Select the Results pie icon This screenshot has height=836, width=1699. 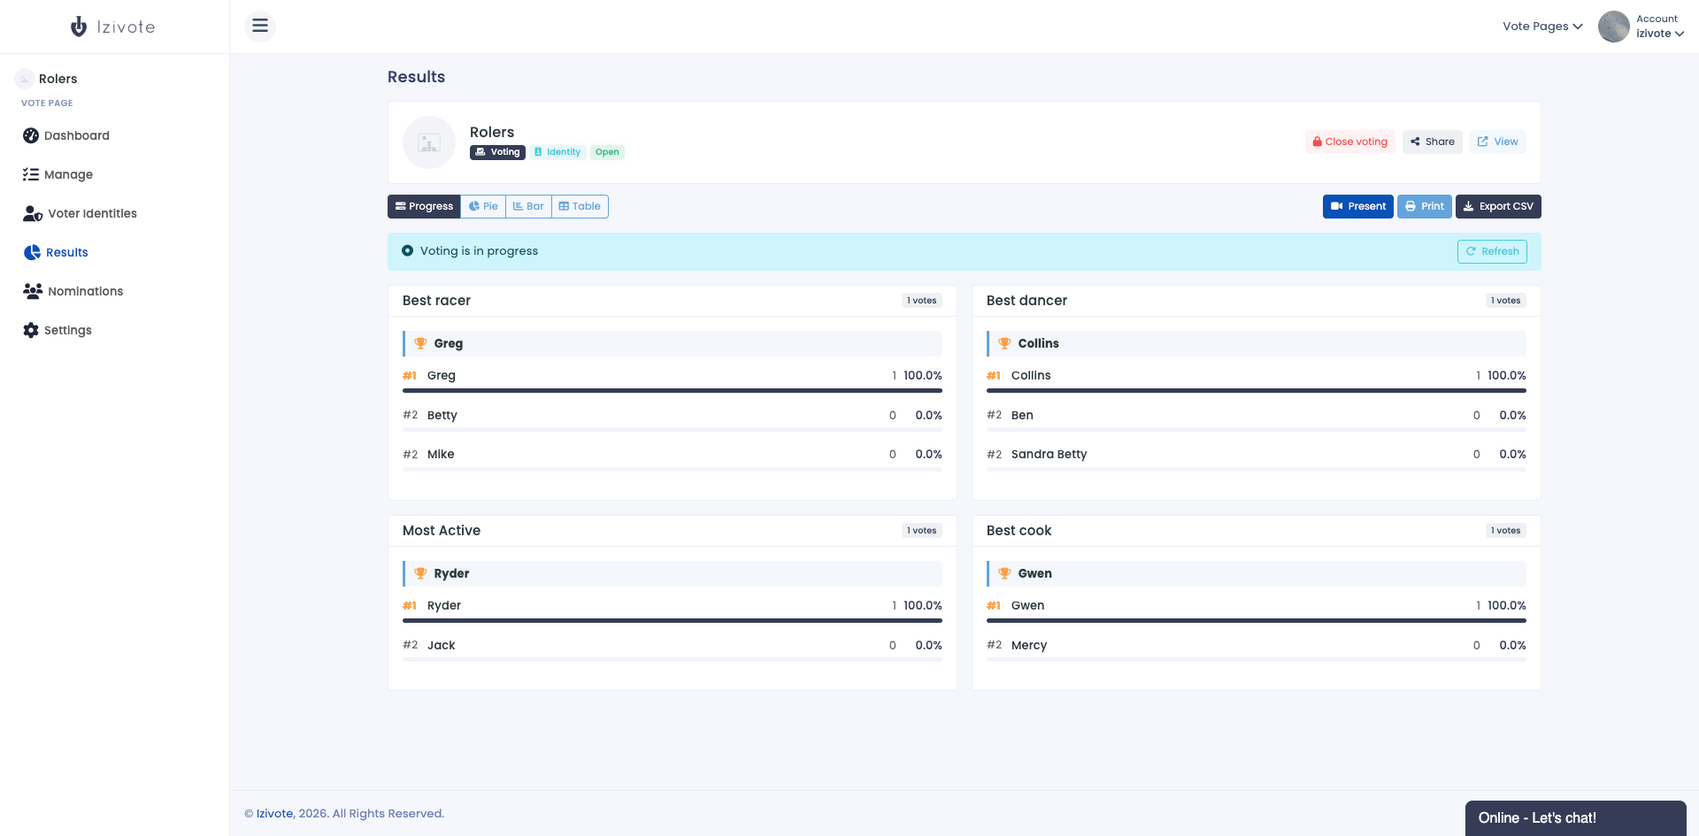tap(32, 252)
